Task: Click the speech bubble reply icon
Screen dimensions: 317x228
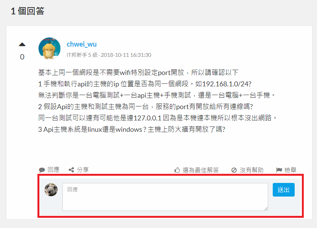Action: [42, 170]
